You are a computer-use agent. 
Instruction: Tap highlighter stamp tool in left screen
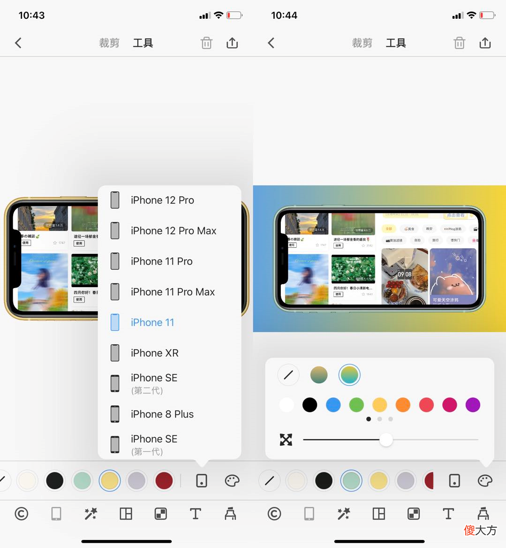click(x=230, y=514)
